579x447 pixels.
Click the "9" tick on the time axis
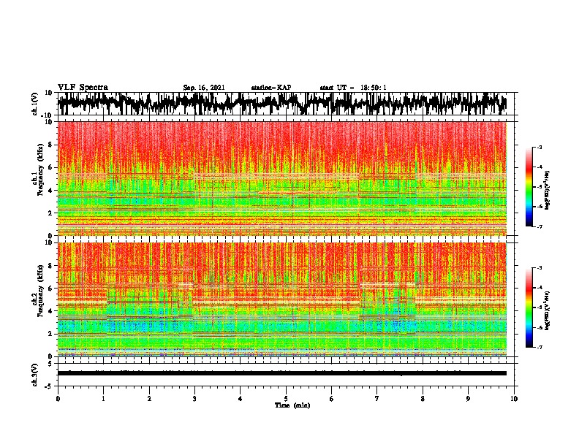coord(468,399)
